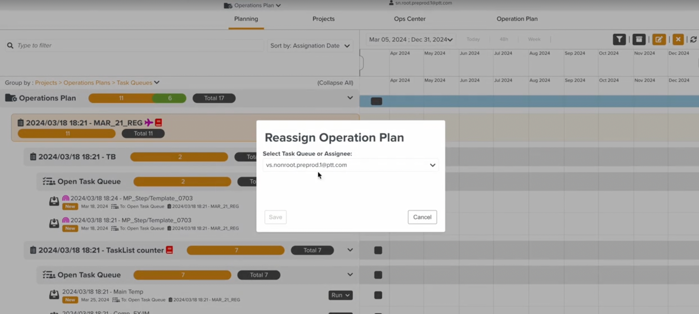Click the orange edit pencil icon
Image resolution: width=699 pixels, height=314 pixels.
(659, 39)
